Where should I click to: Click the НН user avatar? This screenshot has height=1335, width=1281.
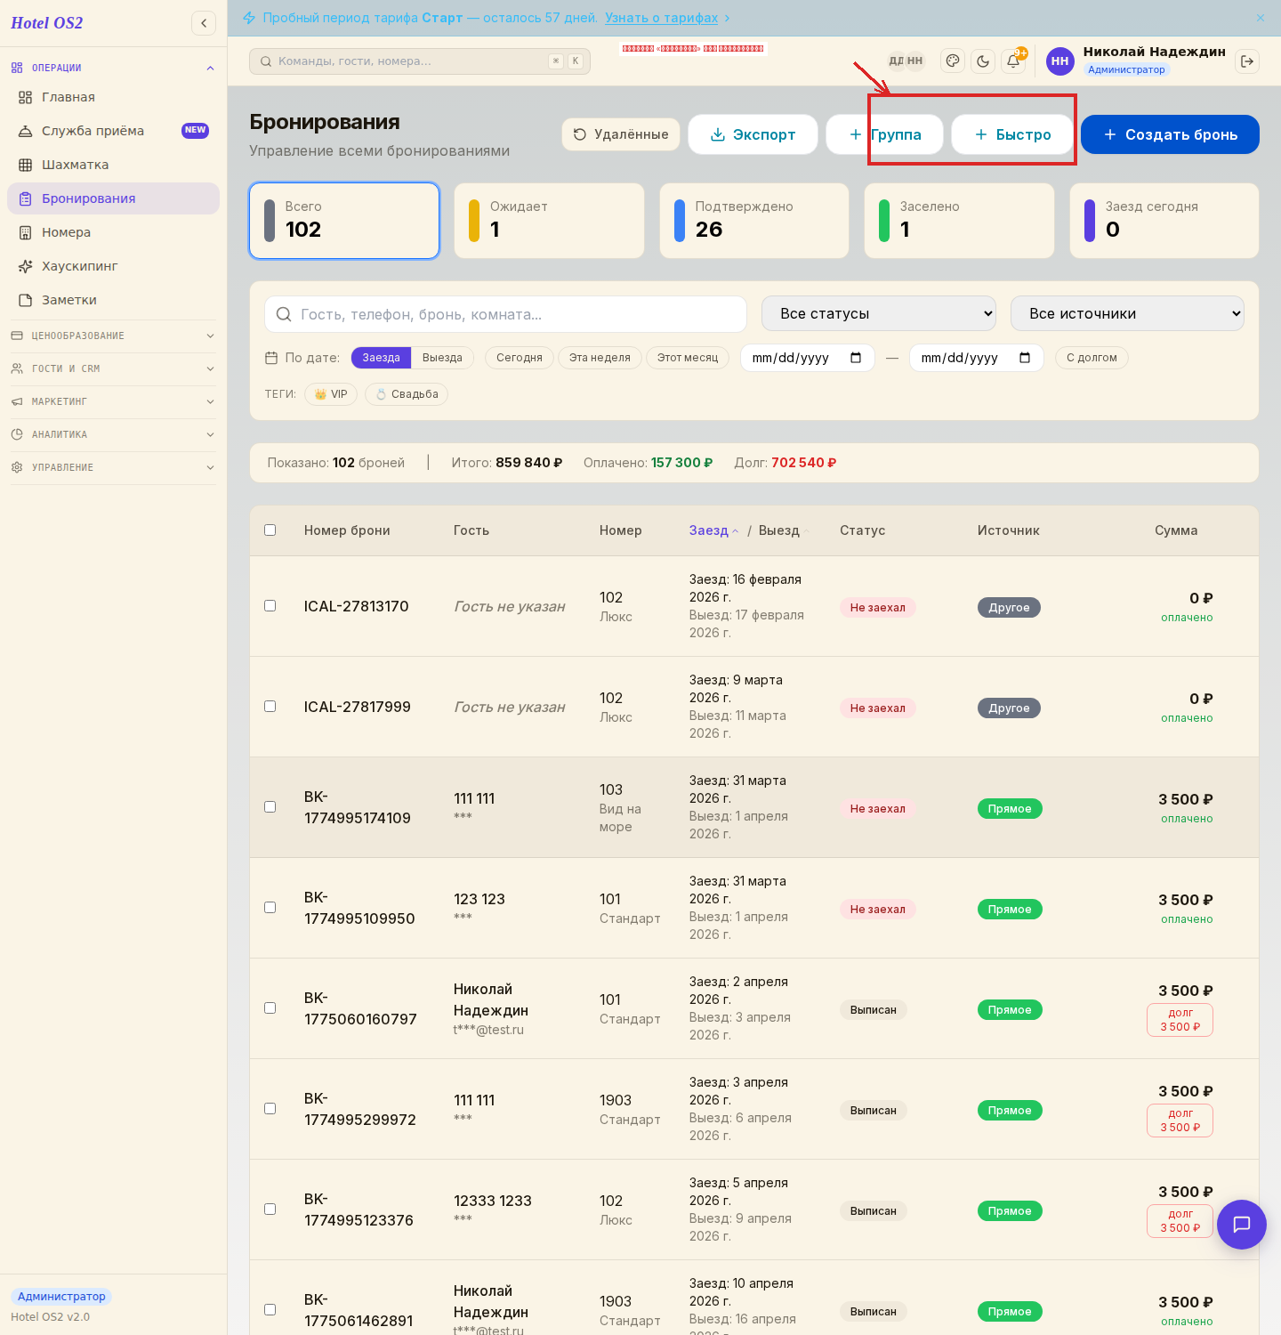click(x=1059, y=61)
